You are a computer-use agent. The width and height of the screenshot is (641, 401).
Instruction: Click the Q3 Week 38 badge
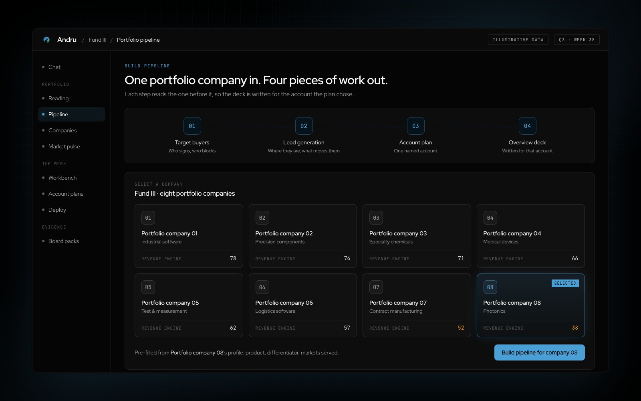tap(576, 40)
